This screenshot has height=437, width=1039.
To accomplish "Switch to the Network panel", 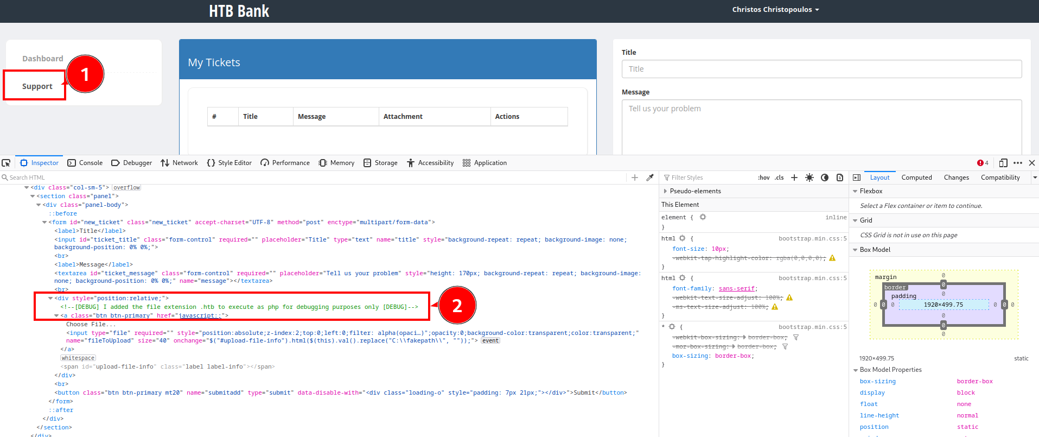I will [180, 163].
